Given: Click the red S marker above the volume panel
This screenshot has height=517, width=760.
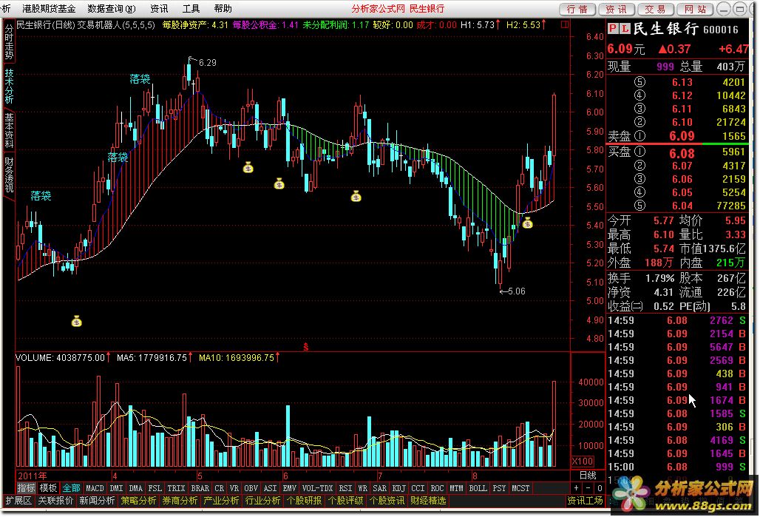Looking at the screenshot, I should (x=306, y=346).
